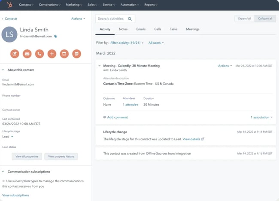The width and height of the screenshot is (279, 201).
Task: Click the March 2022 timeline heading
Action: [106, 53]
